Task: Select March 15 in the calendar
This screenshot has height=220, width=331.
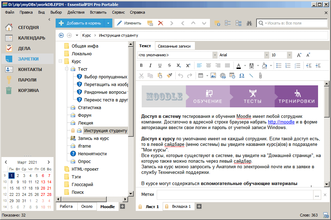Action: tap(12, 188)
